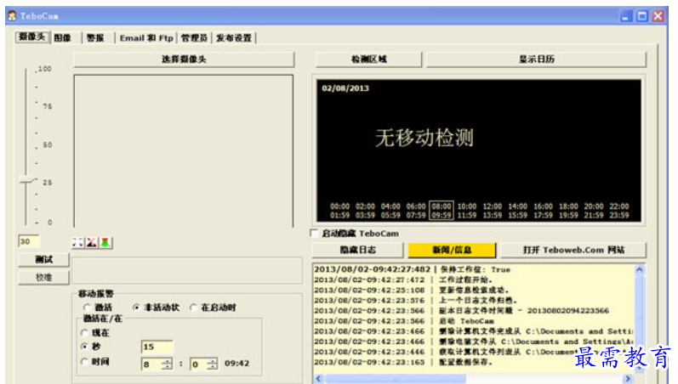Screen dimensions: 678x384
Task: Click the 检测区域 button
Action: [369, 59]
